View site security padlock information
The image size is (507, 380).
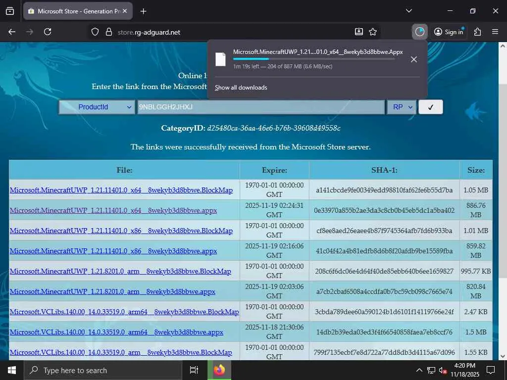(x=109, y=32)
